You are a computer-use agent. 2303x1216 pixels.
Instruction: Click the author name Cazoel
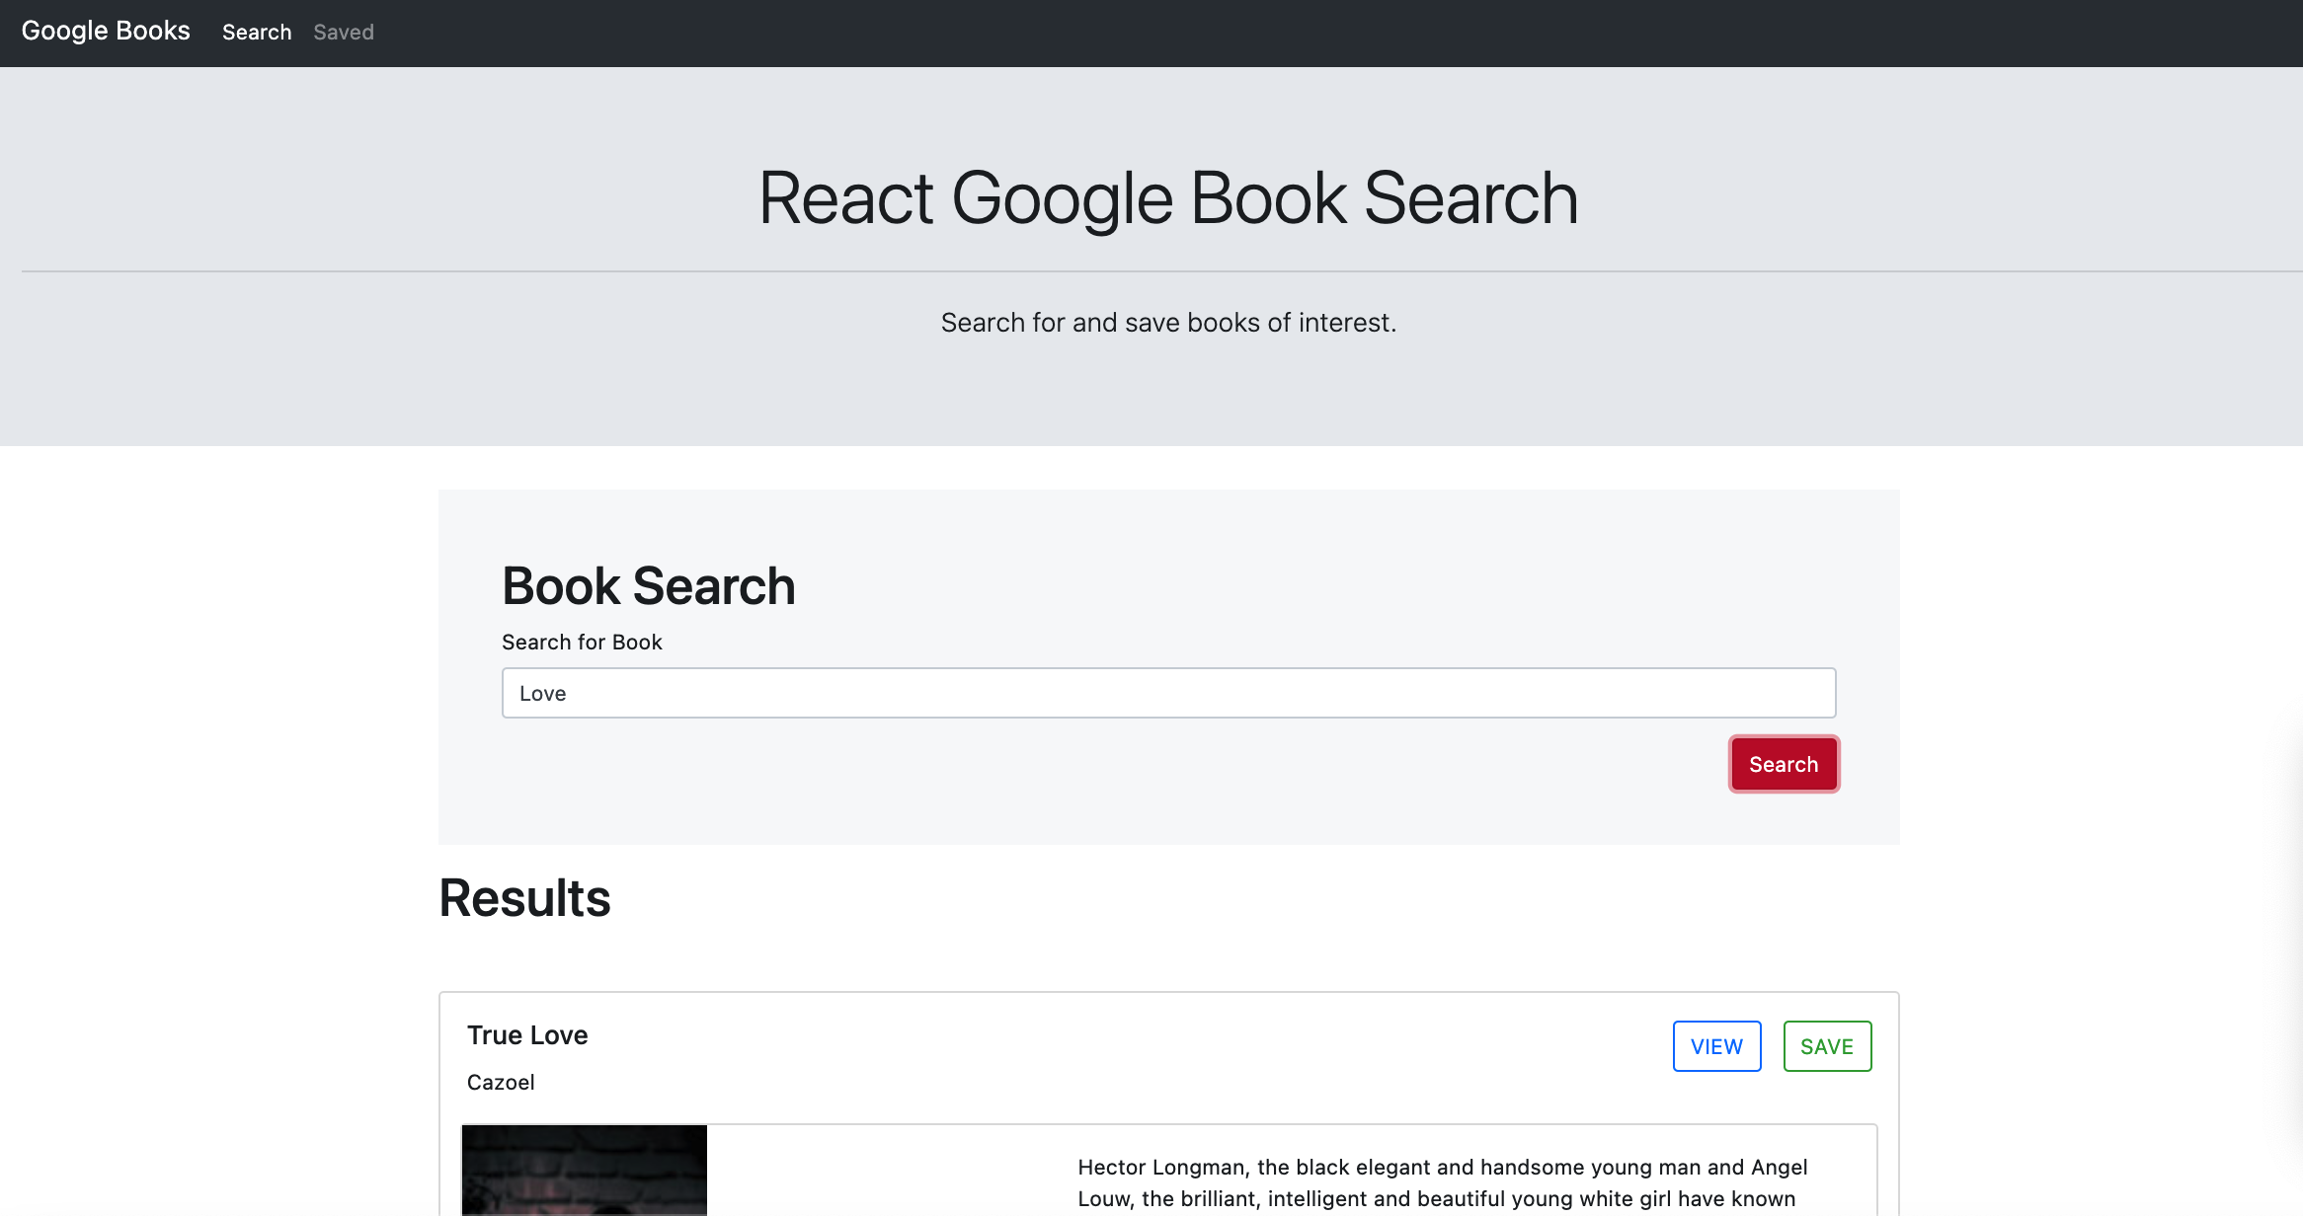click(x=501, y=1083)
